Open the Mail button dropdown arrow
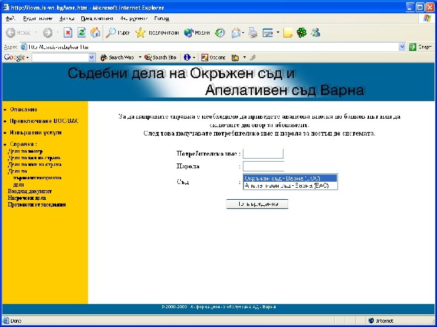This screenshot has height=327, width=437. [243, 33]
